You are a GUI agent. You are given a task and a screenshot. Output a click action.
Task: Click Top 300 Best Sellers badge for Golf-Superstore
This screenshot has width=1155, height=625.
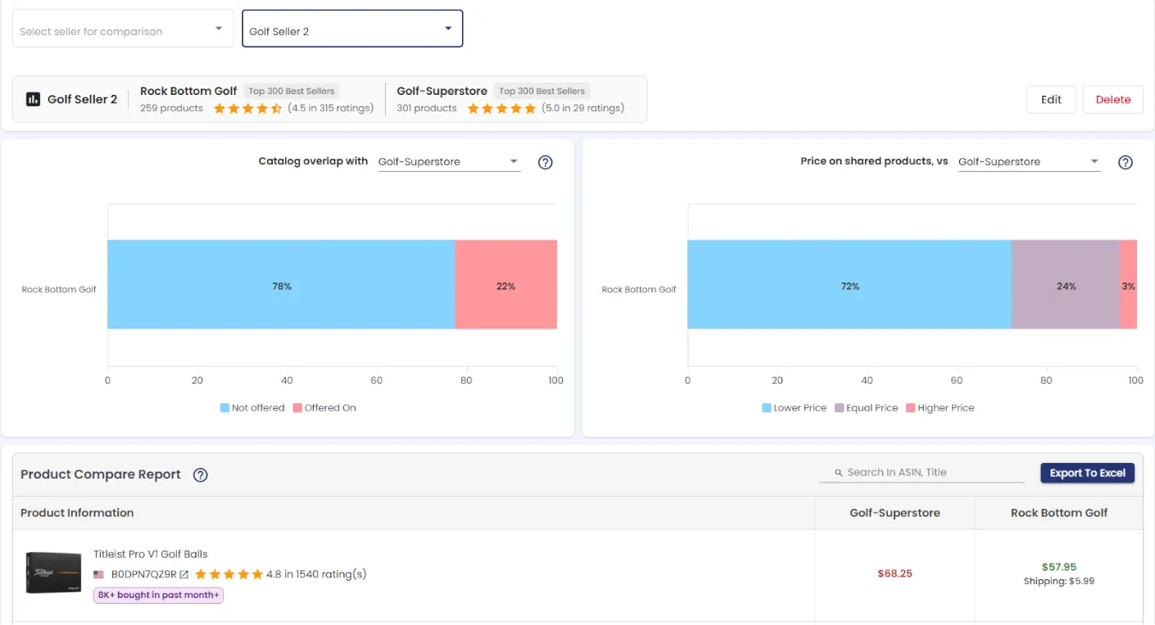pos(541,91)
